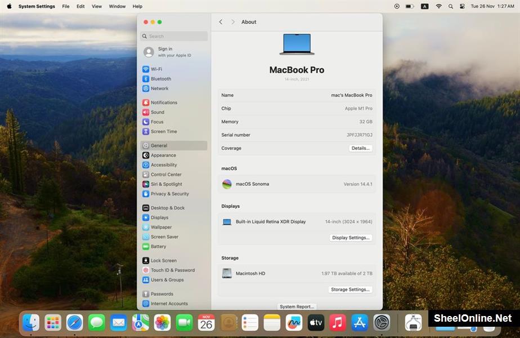Open the System Settings app menu
The height and width of the screenshot is (338, 520).
coord(37,6)
